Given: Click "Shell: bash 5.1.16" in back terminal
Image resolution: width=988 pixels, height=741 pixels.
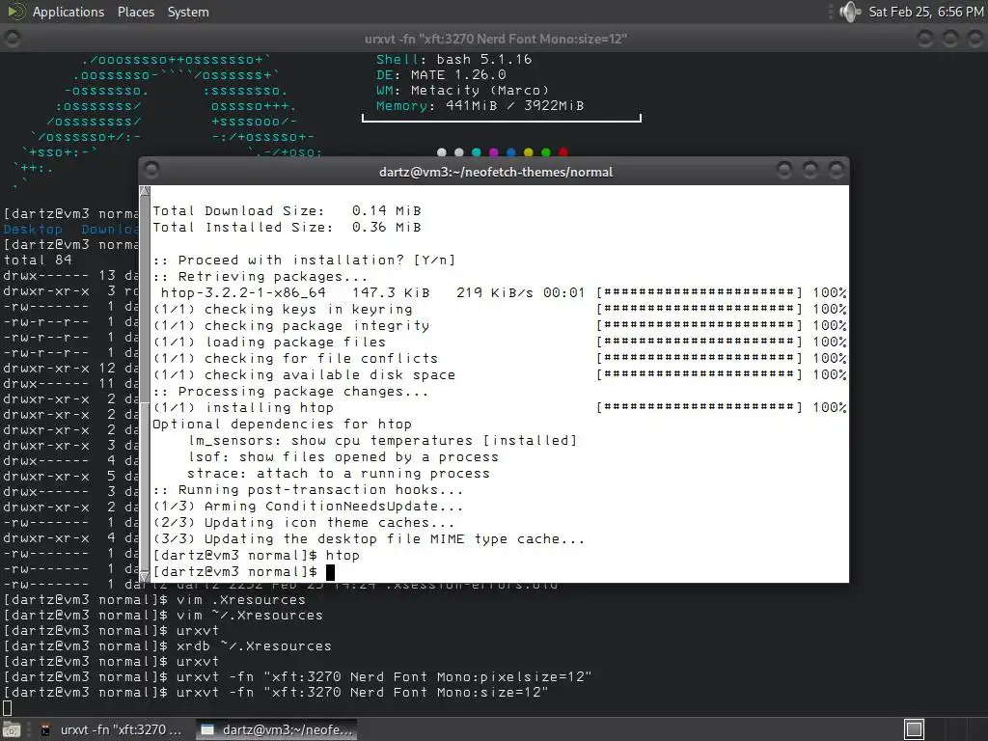Looking at the screenshot, I should [x=453, y=59].
